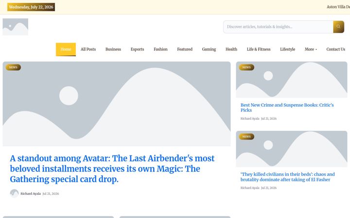The height and width of the screenshot is (218, 350).
Task: Open the Health category
Action: coord(231,49)
